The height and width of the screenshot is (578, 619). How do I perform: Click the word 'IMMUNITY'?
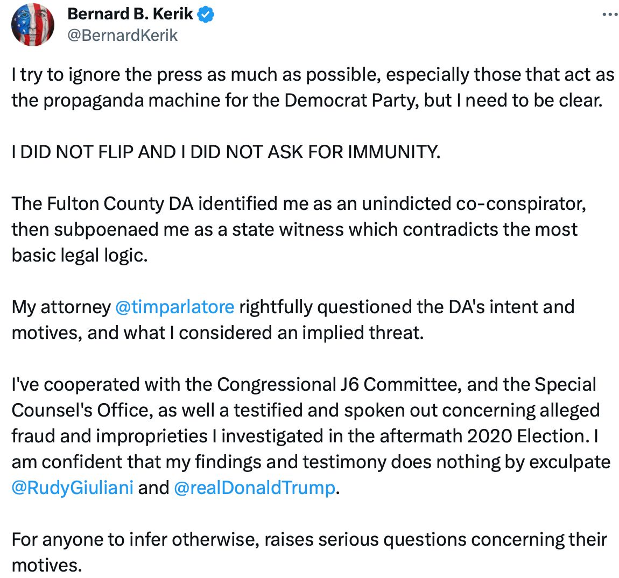point(393,152)
